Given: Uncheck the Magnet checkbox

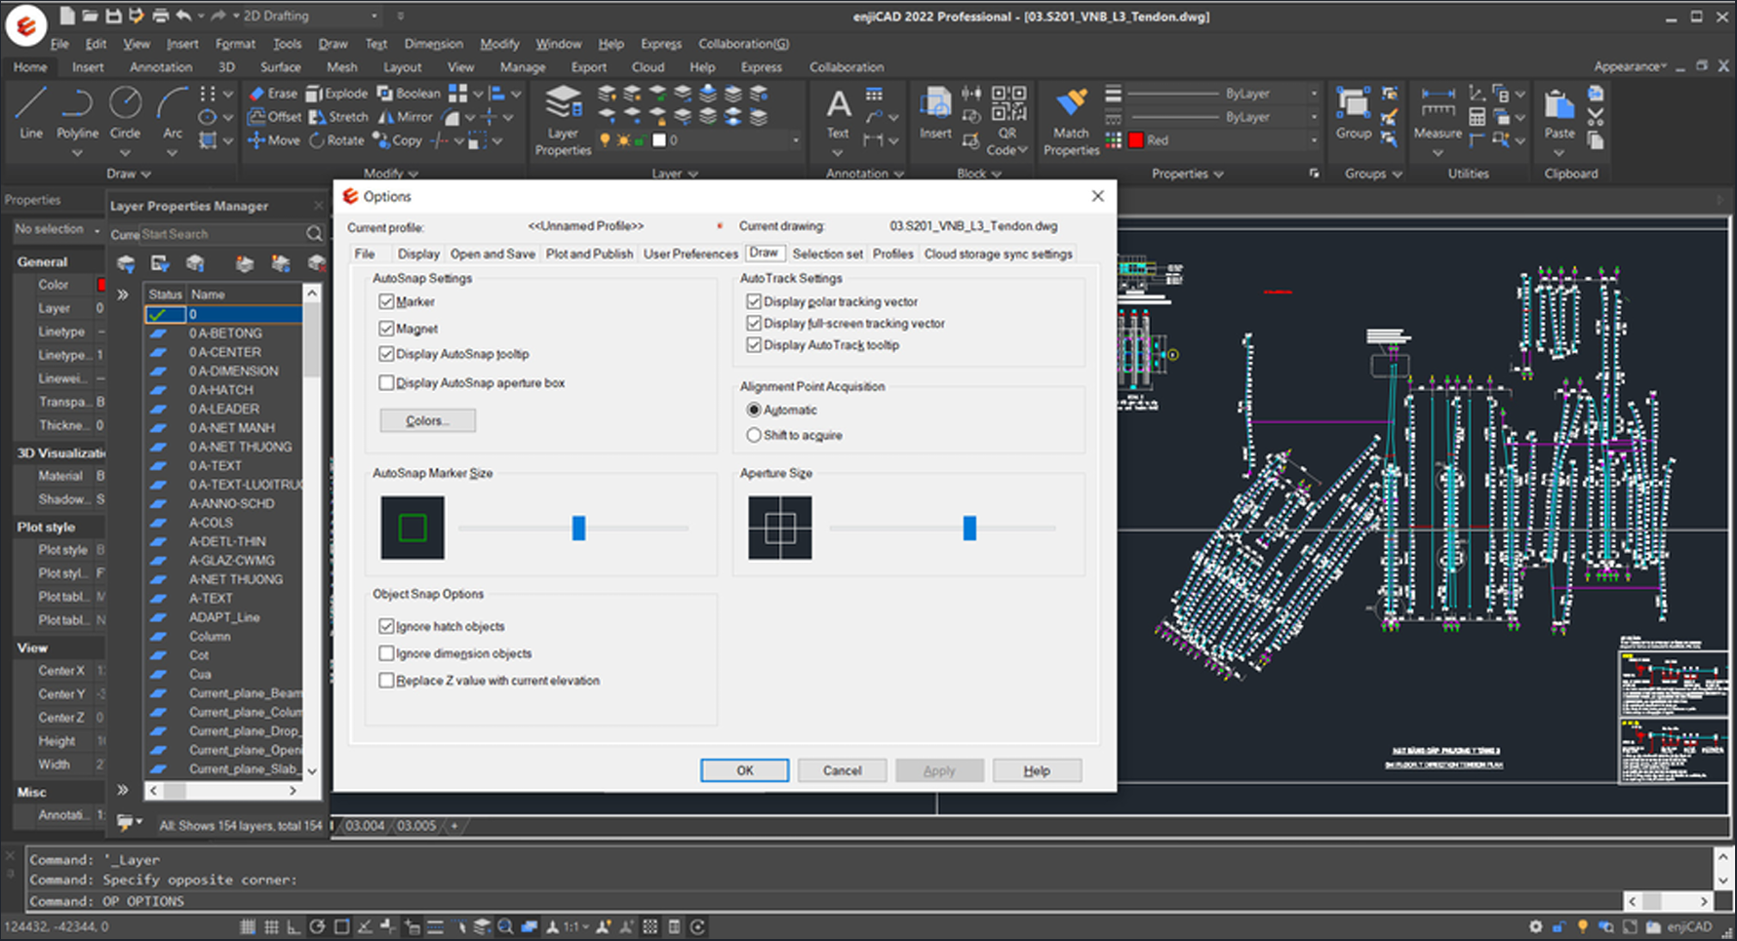Looking at the screenshot, I should (387, 329).
